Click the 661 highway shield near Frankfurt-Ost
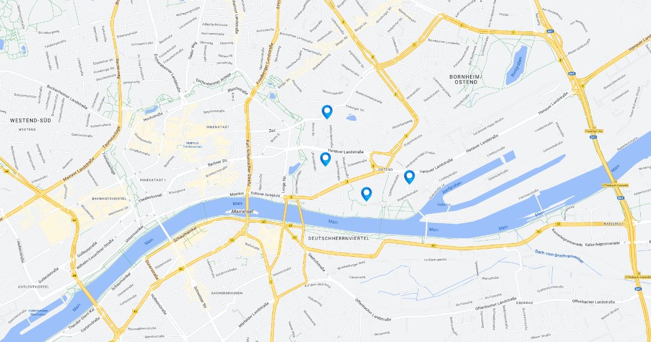 pyautogui.click(x=592, y=137)
